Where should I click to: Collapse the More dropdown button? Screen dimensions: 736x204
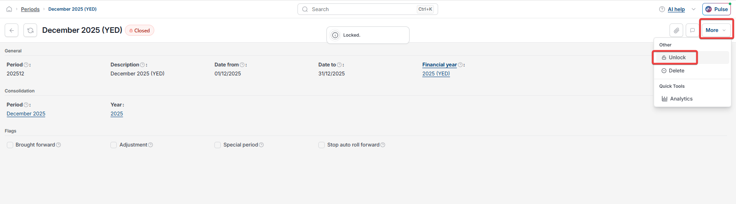tap(716, 30)
